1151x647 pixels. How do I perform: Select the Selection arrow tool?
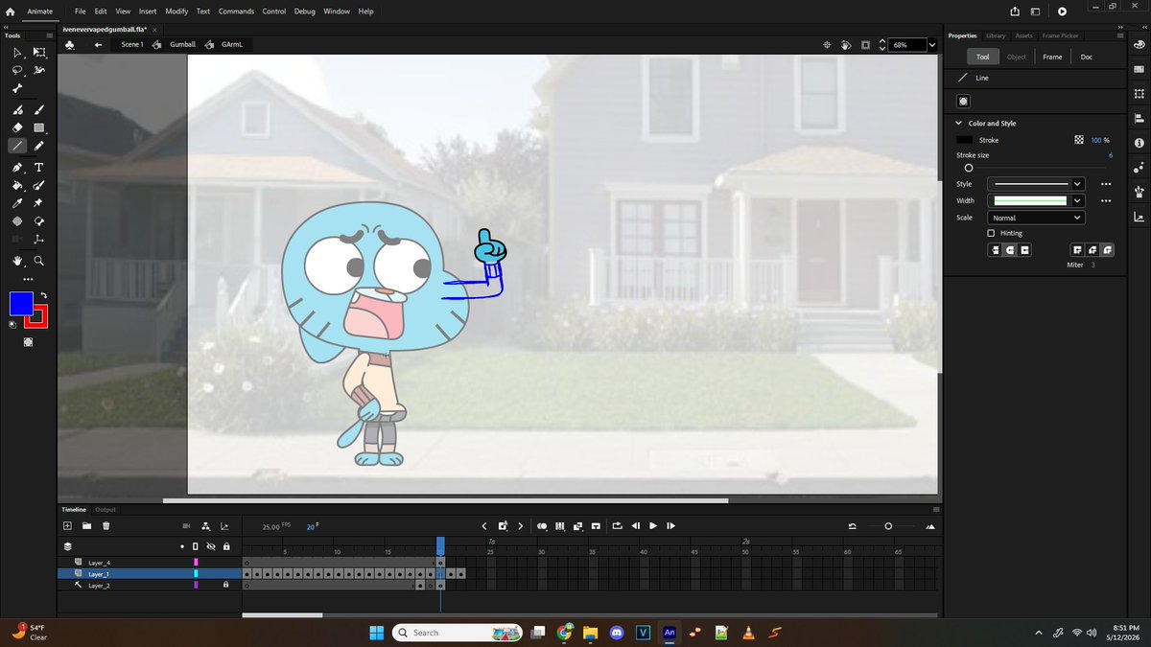point(17,53)
